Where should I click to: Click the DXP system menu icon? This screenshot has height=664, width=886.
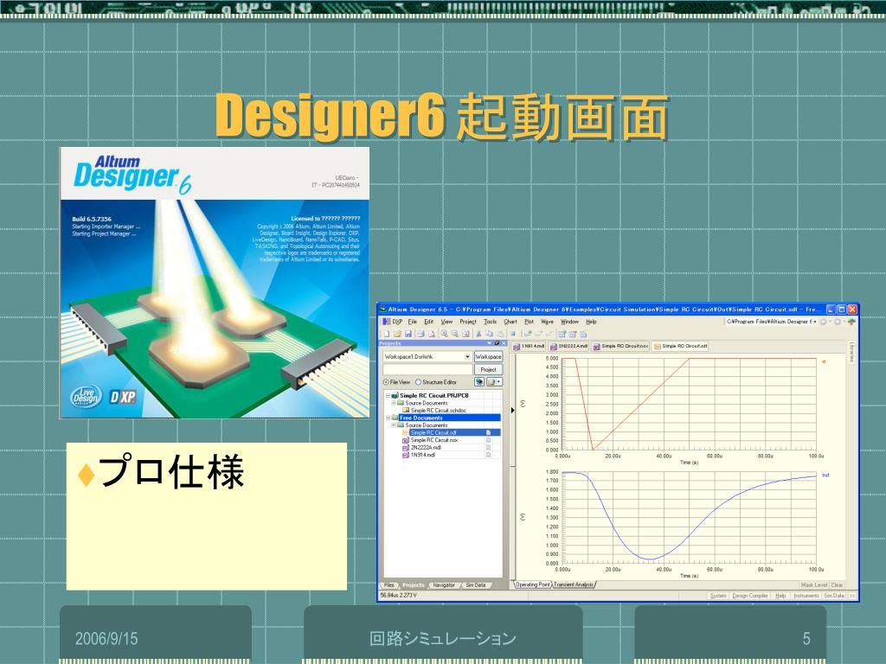coord(387,322)
